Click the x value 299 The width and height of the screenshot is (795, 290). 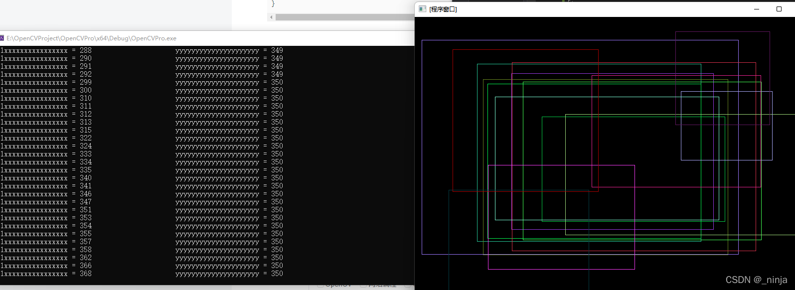(x=86, y=82)
